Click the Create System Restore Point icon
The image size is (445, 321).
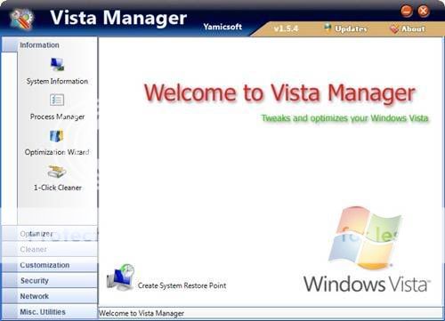(x=120, y=277)
